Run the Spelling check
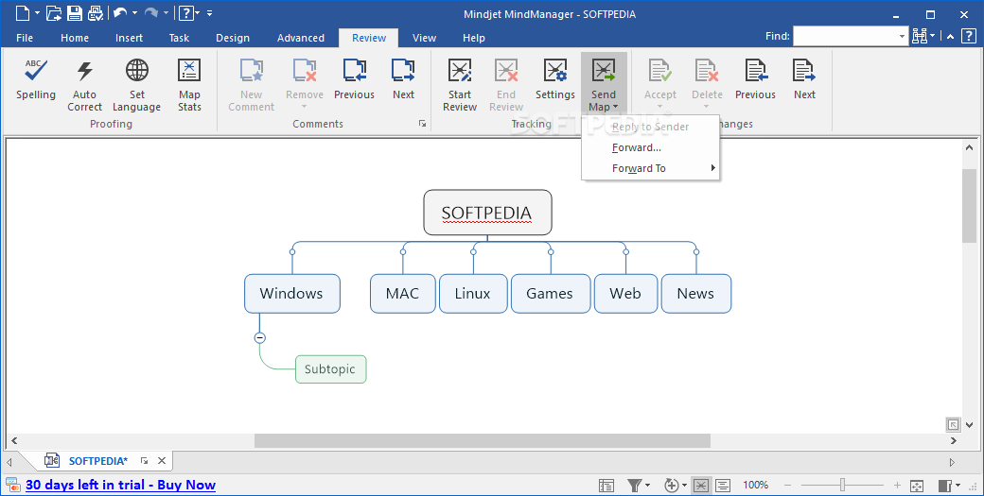The height and width of the screenshot is (496, 984). pos(36,79)
